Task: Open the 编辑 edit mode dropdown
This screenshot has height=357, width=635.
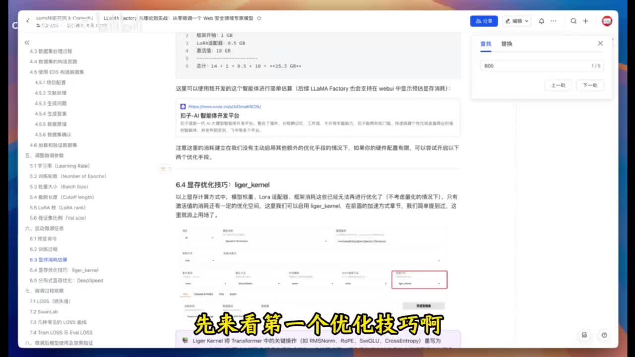Action: coord(517,21)
